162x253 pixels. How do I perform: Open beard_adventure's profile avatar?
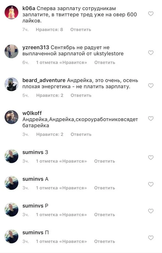pos(11,84)
